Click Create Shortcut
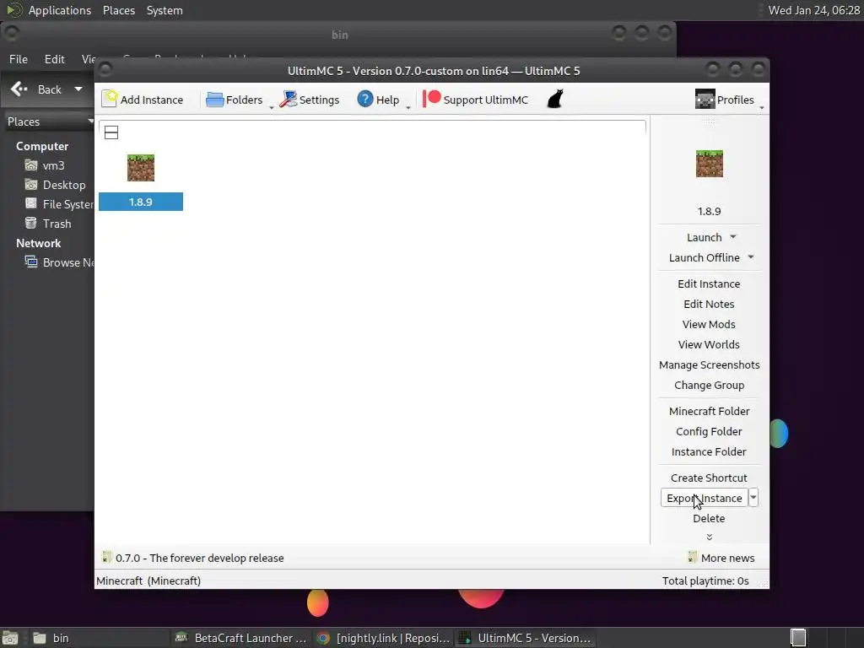The image size is (864, 648). pos(709,478)
